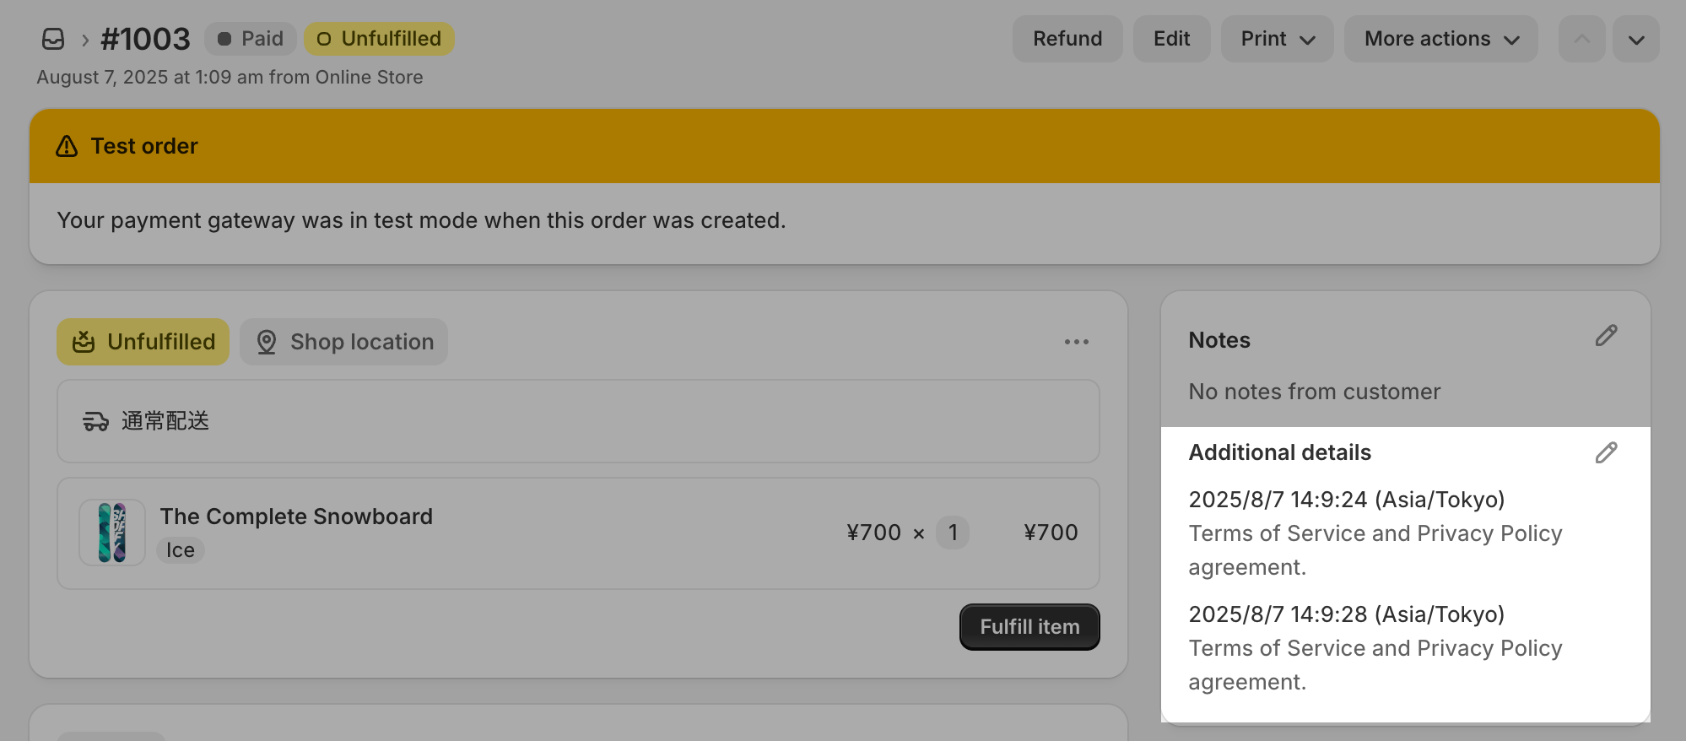Click the Paid status badge
Image resolution: width=1686 pixels, height=741 pixels.
(x=250, y=39)
